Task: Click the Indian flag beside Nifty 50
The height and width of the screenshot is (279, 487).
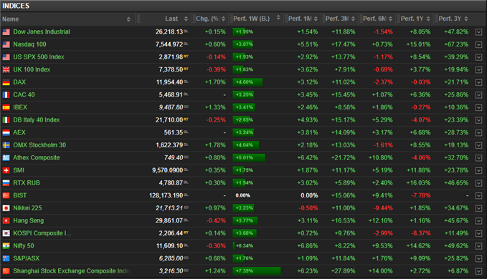Action: (6, 246)
